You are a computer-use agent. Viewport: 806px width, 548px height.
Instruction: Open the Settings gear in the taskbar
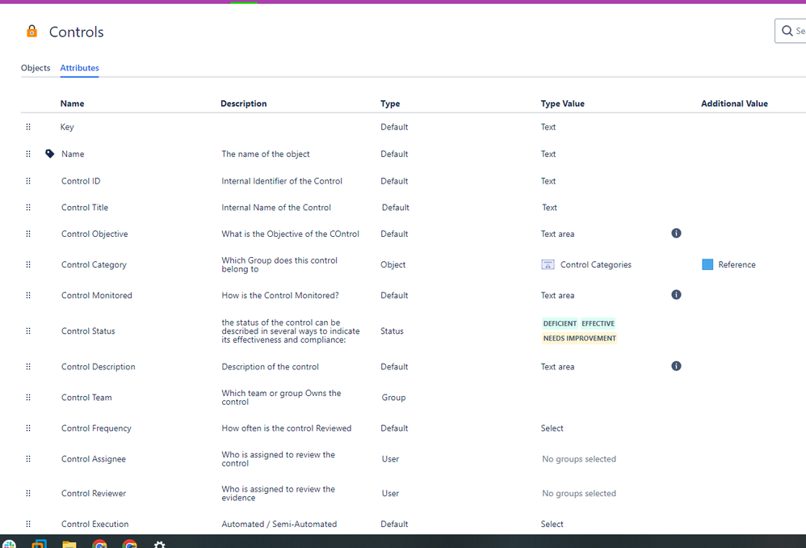(x=159, y=543)
